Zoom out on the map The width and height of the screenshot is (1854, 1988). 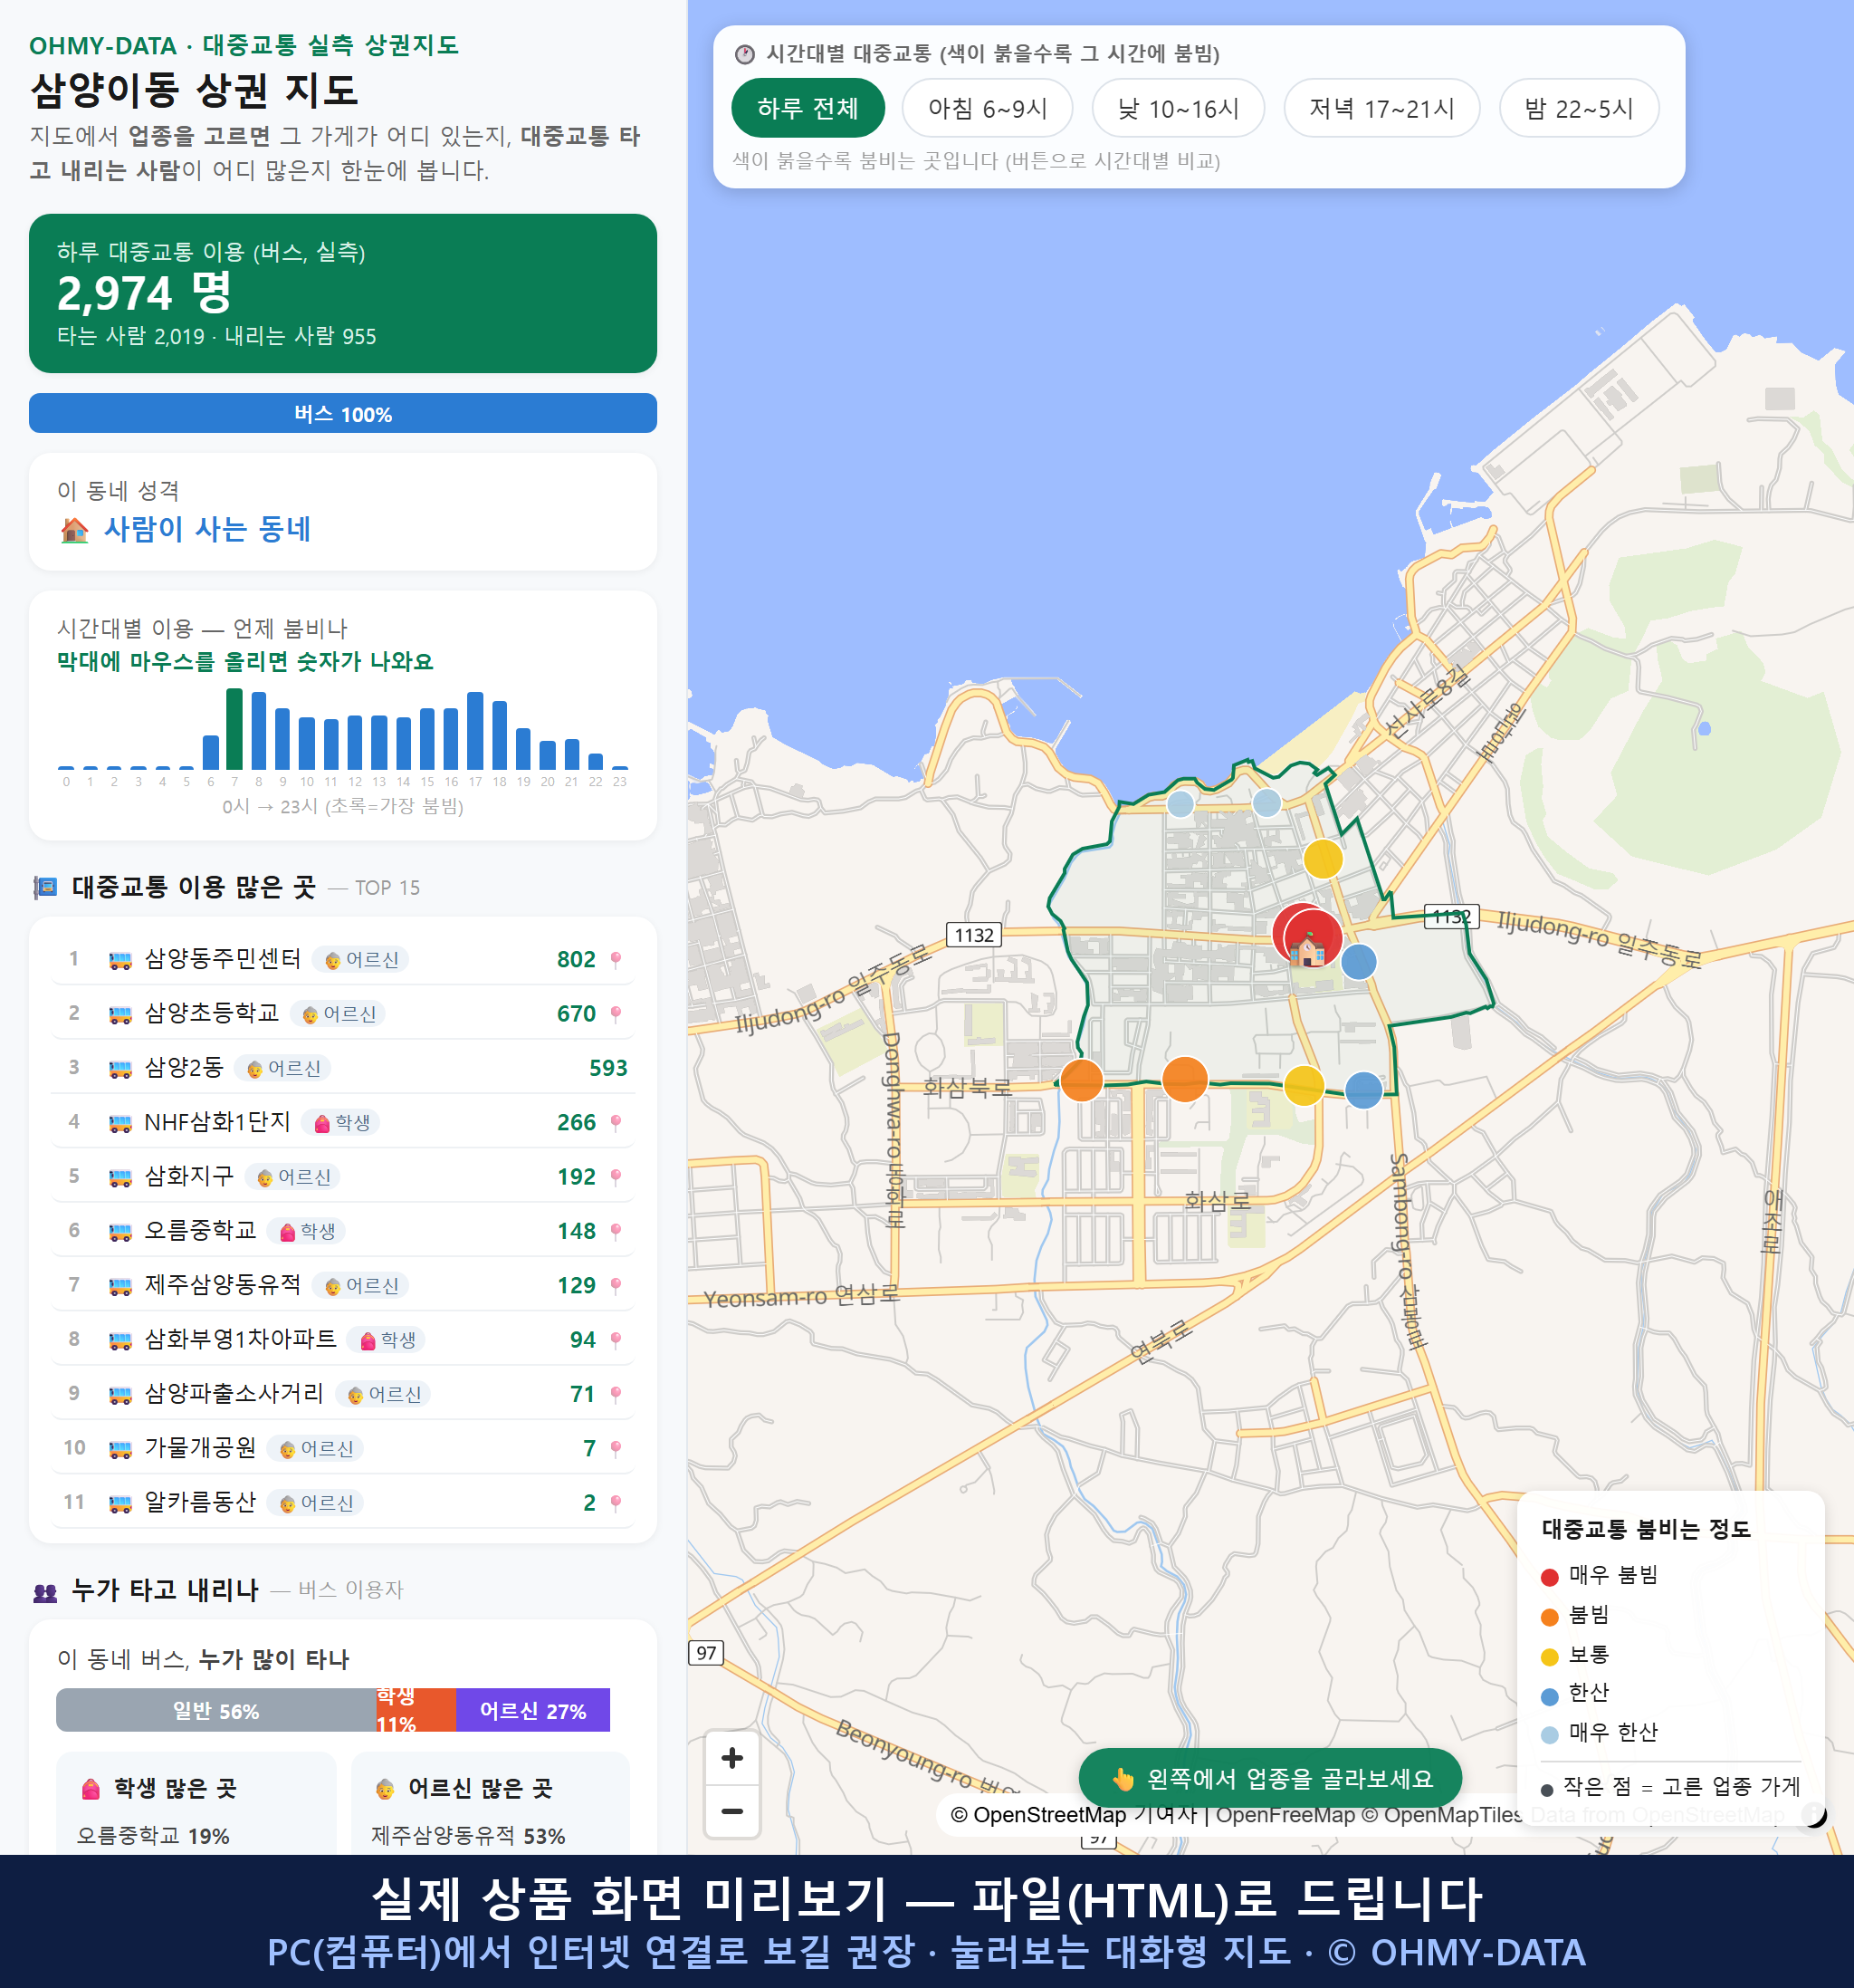731,1811
